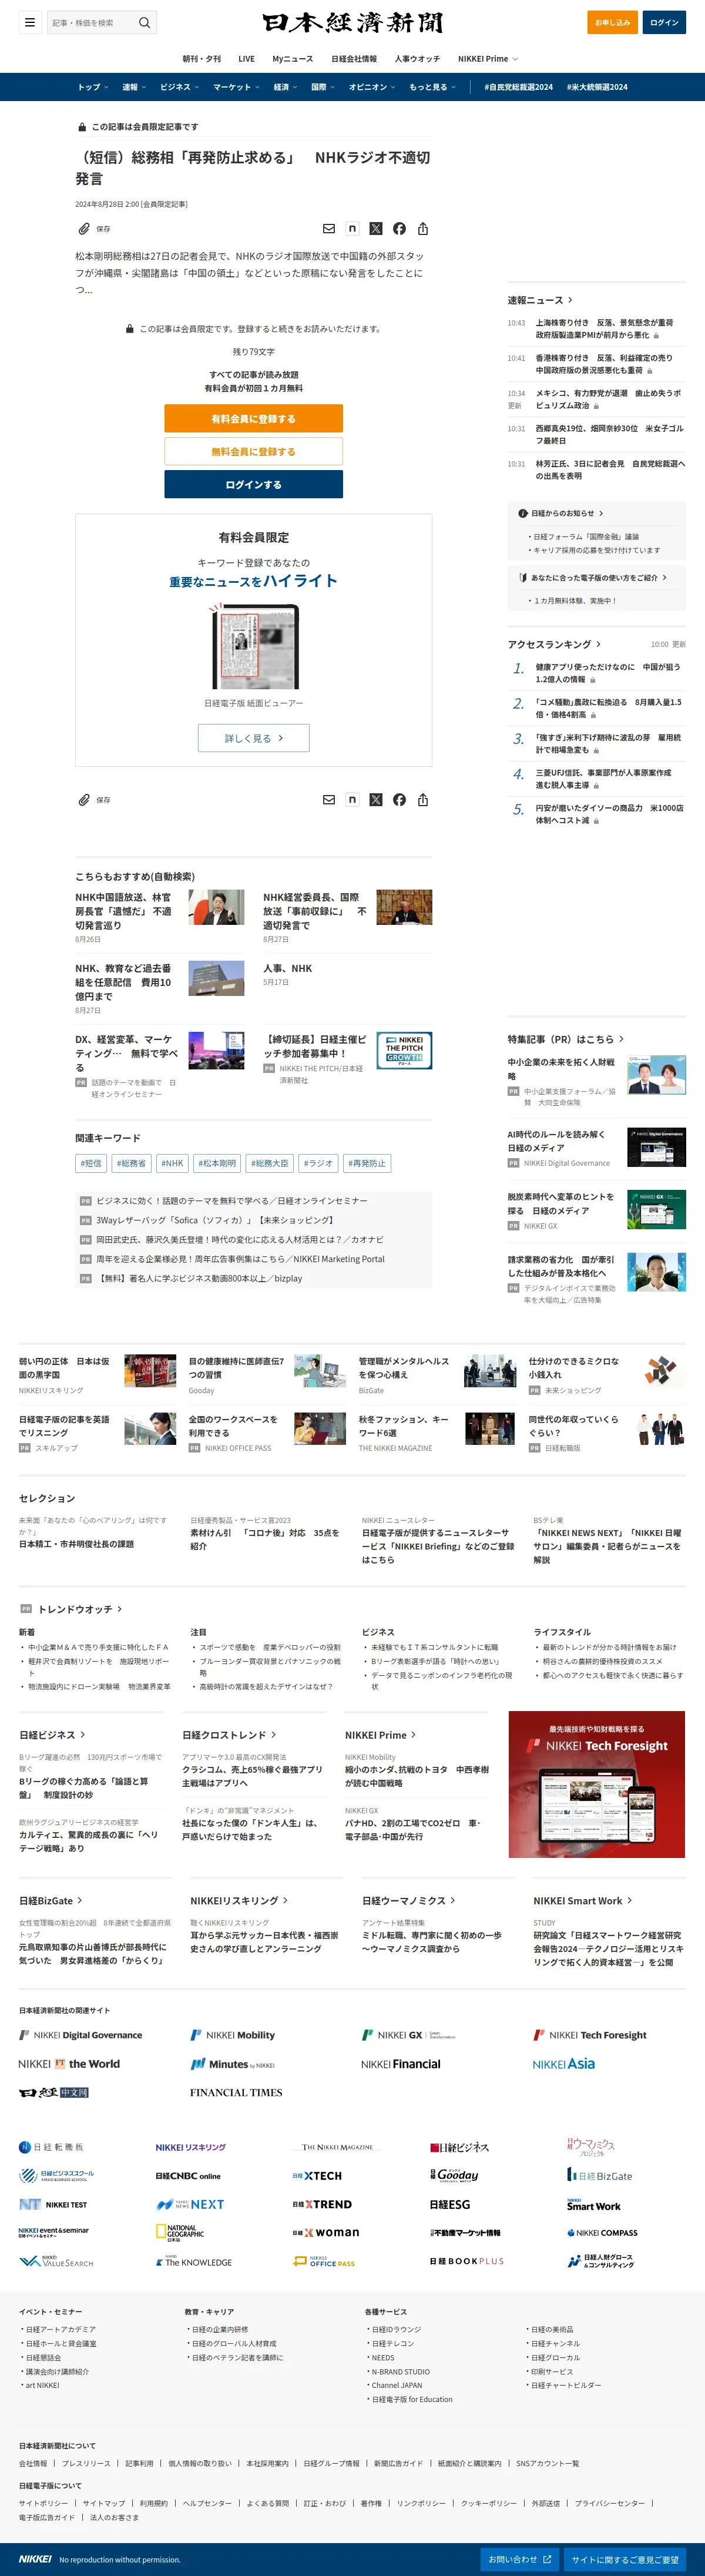Share on Facebook using the upper icon
Image resolution: width=705 pixels, height=2576 pixels.
(x=399, y=229)
